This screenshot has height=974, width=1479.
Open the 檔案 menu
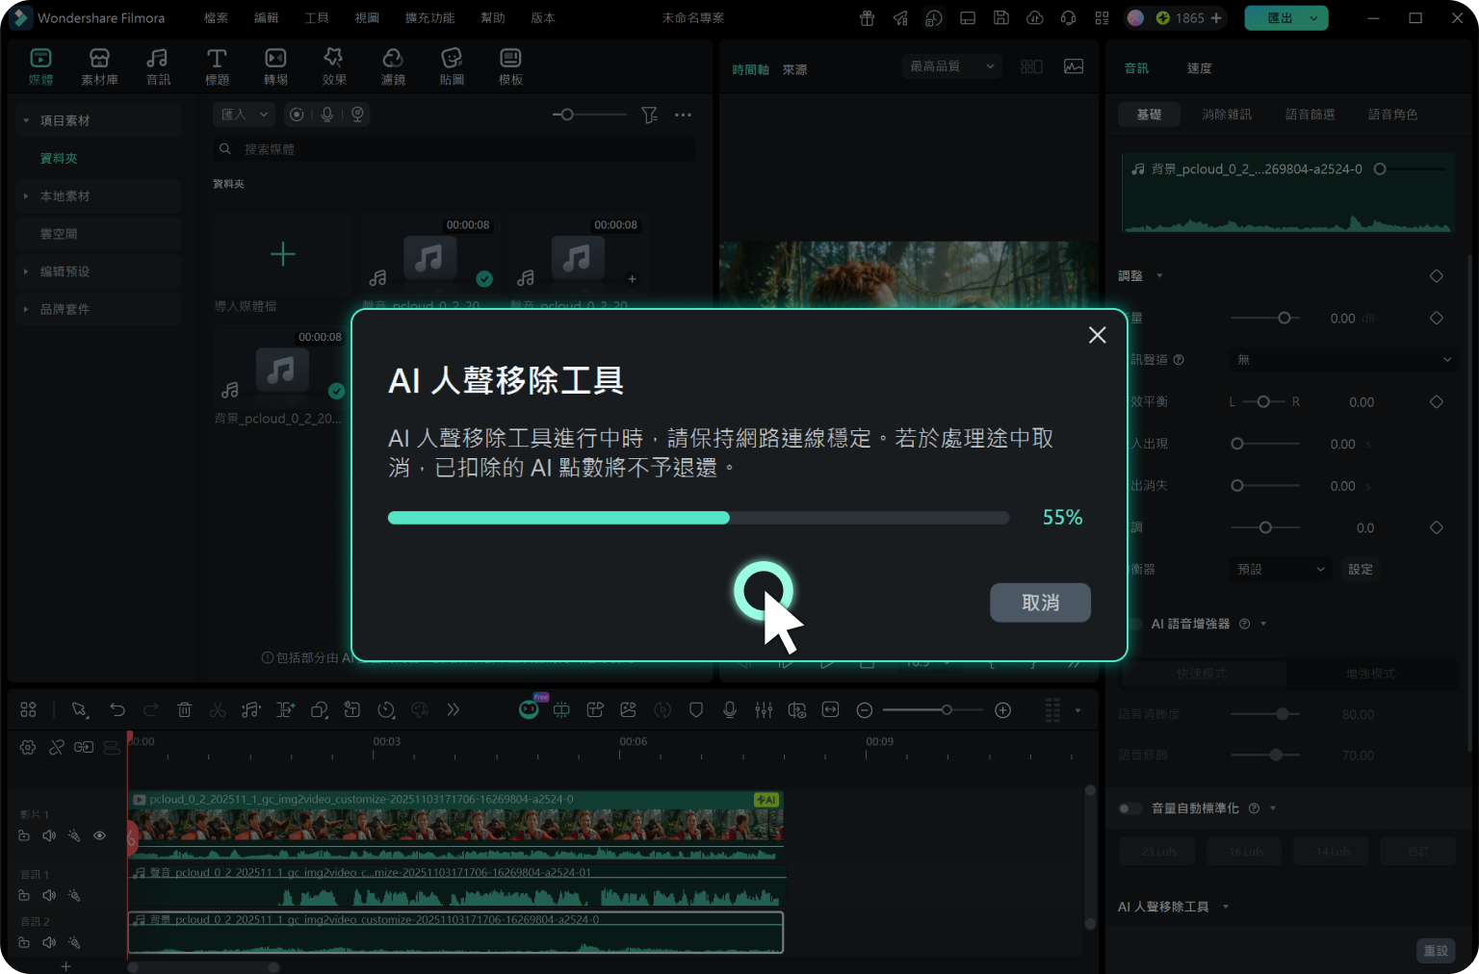[217, 18]
